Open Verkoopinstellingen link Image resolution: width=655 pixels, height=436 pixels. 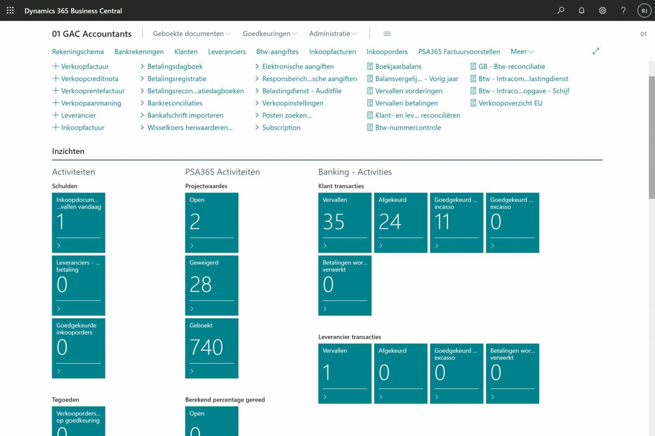tap(293, 103)
